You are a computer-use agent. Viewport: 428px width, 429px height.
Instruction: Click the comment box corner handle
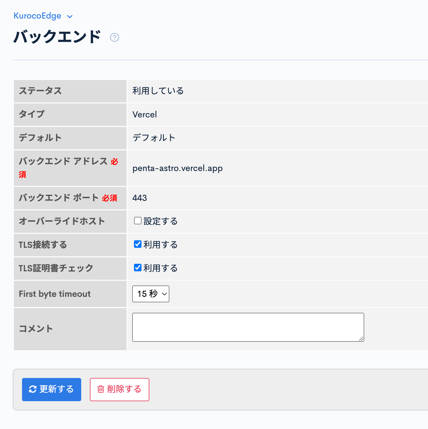point(361,339)
